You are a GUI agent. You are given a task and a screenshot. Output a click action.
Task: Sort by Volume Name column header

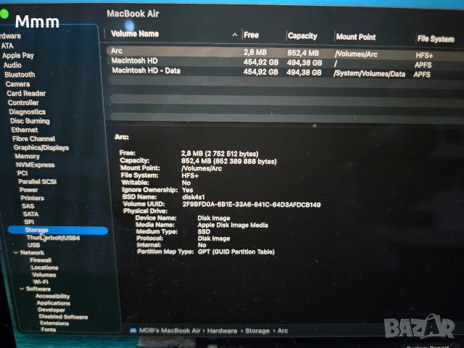[135, 34]
